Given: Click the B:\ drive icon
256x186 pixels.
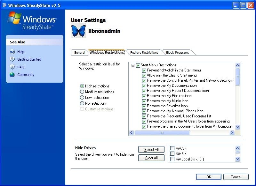Looking at the screenshot, I should 178,153.
